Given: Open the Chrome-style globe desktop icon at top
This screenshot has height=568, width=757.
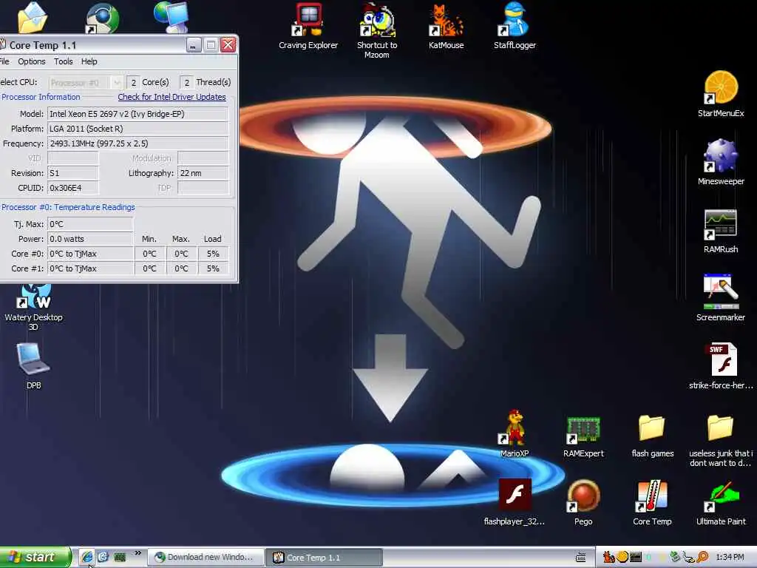Looking at the screenshot, I should point(102,18).
